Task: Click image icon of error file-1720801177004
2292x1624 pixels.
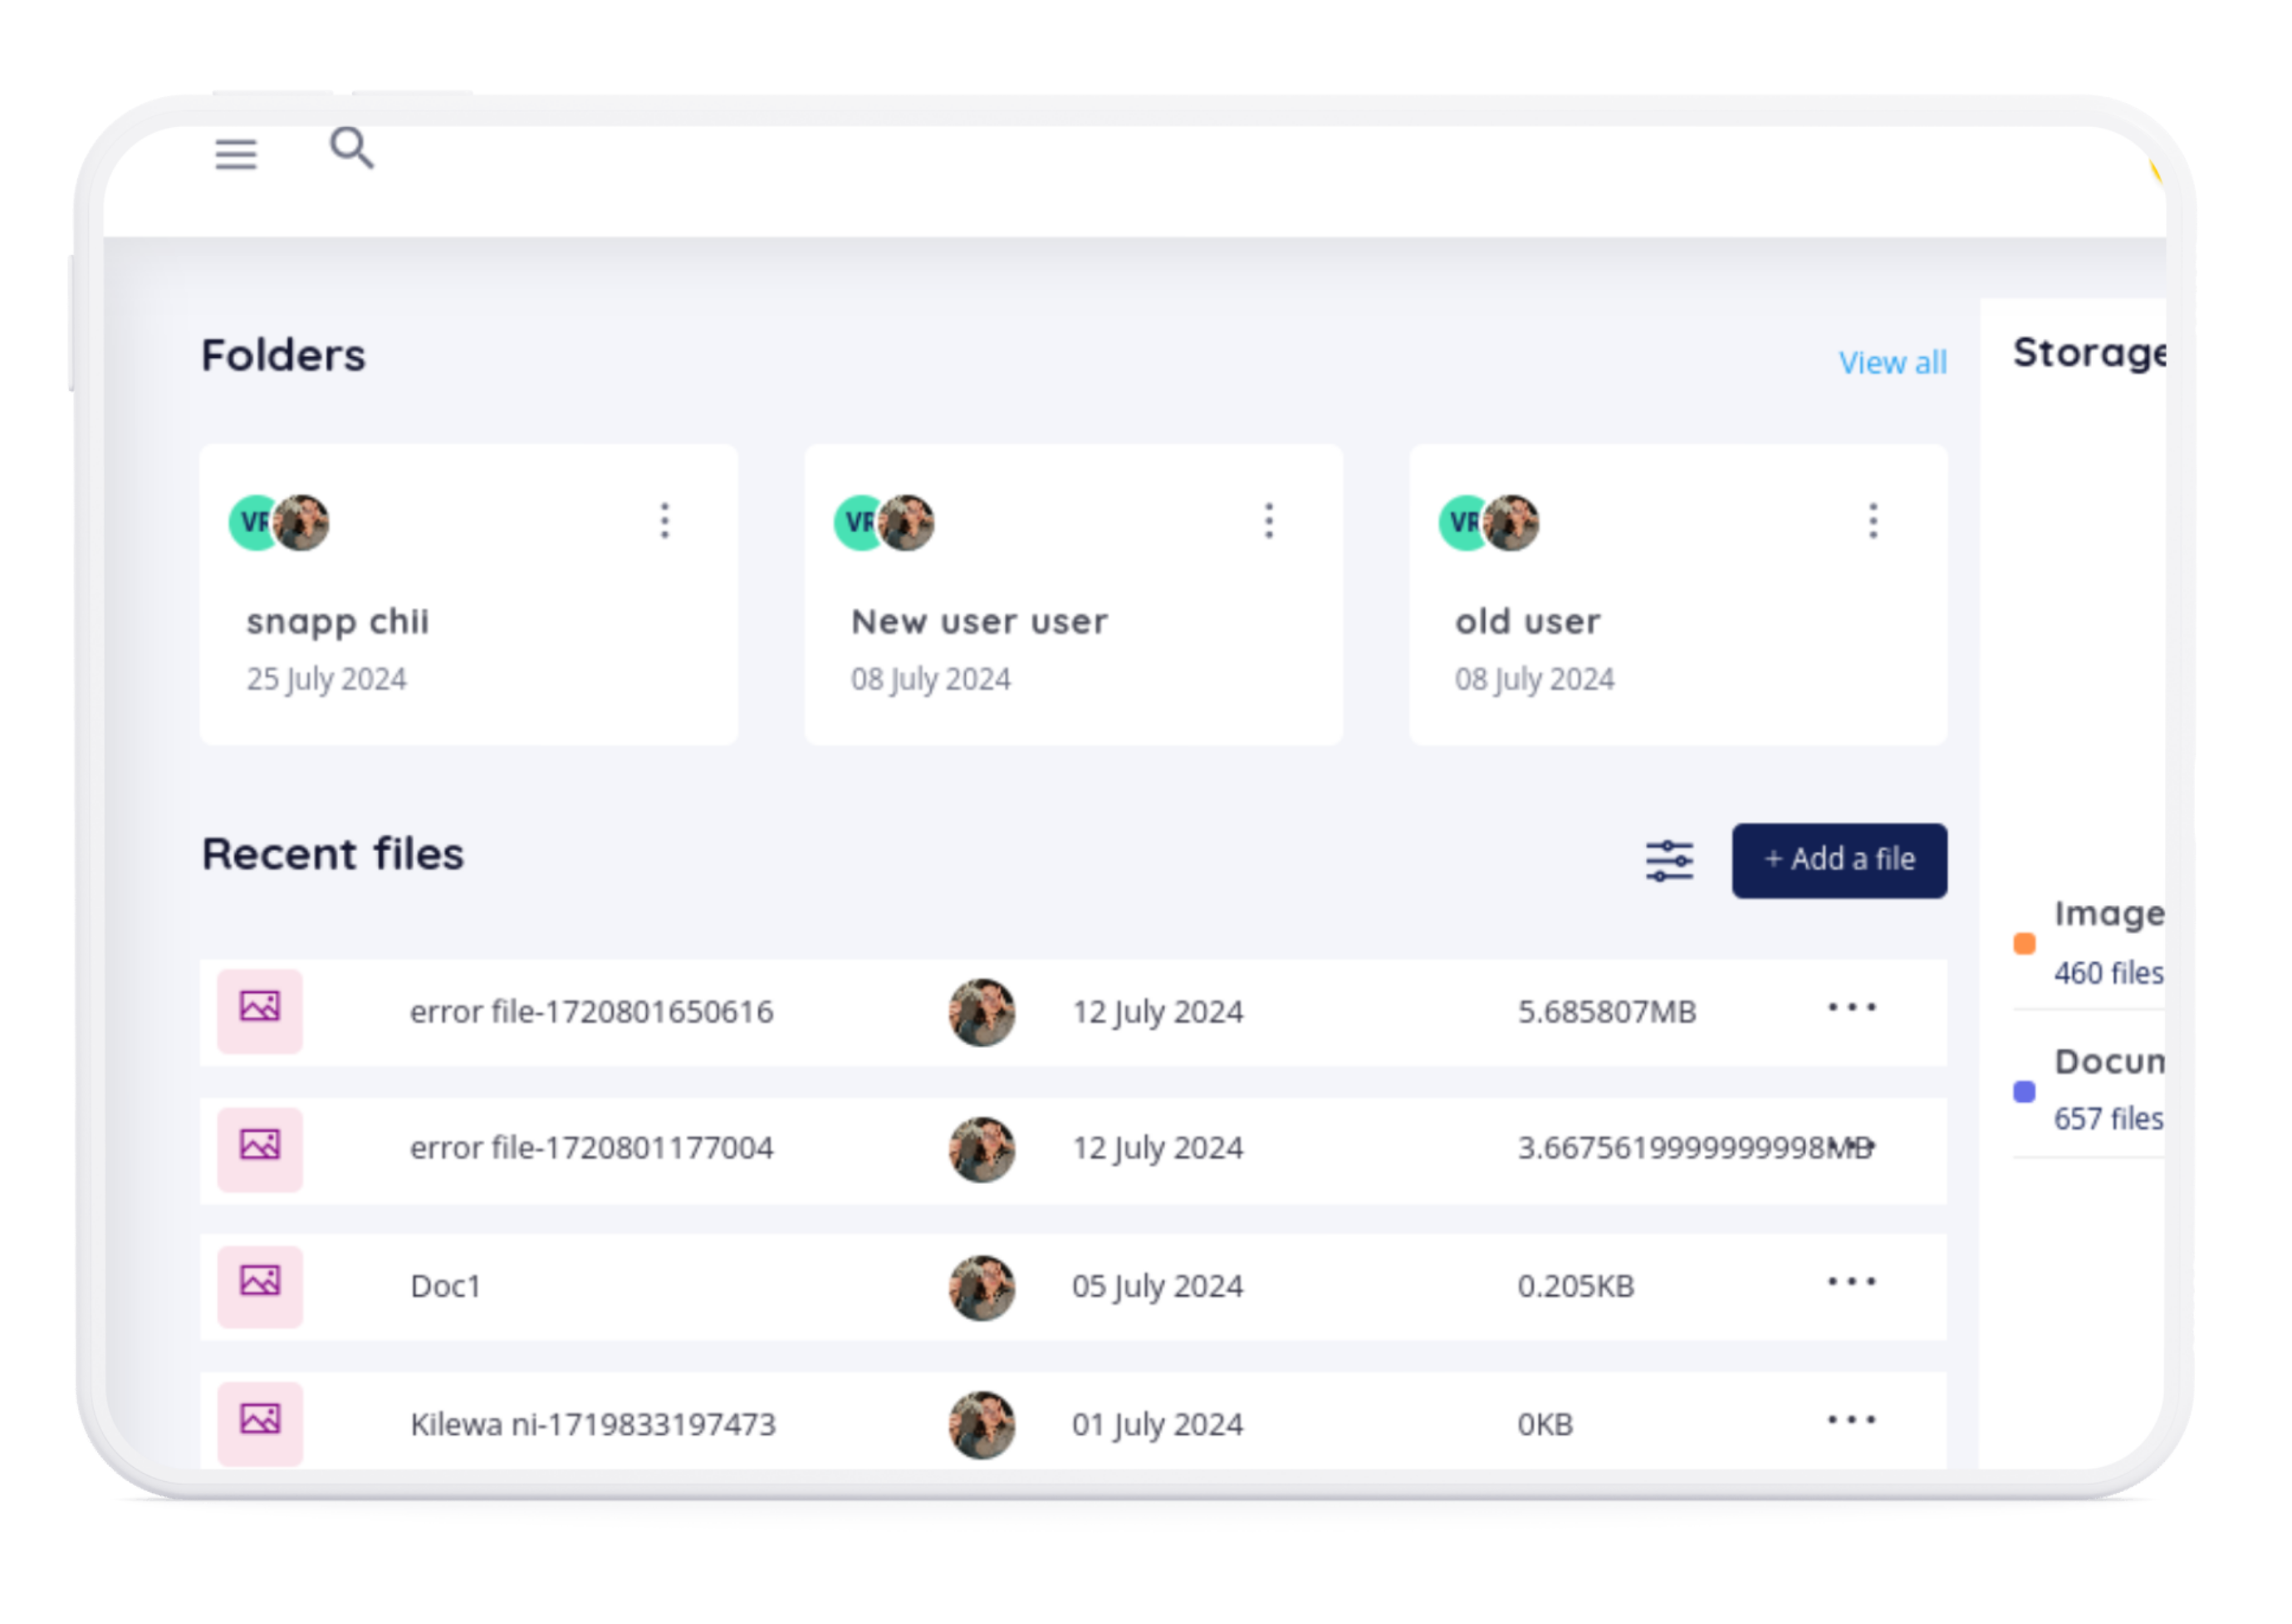Action: coord(260,1147)
